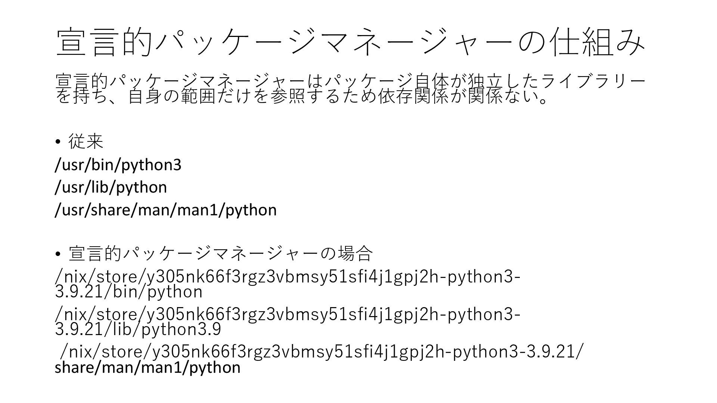The height and width of the screenshot is (403, 717).
Task: Click the bullet dot before 宣言的パッケージマネージャーの場合
Action: coord(58,254)
